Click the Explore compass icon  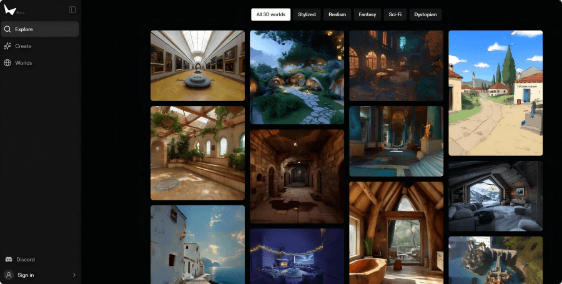pyautogui.click(x=7, y=29)
